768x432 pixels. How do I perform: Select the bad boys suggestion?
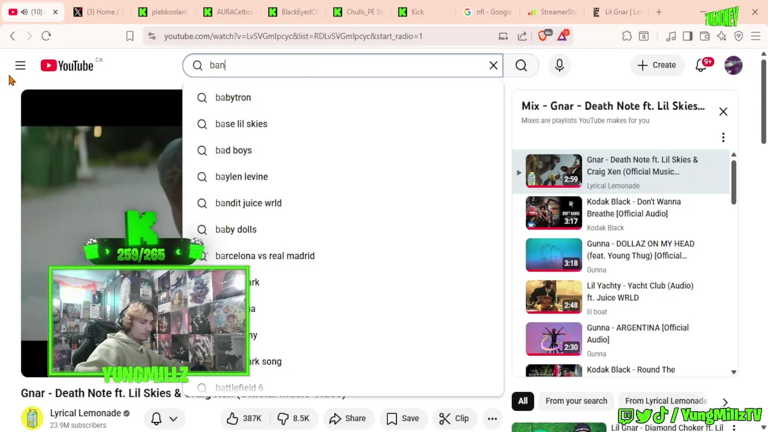point(343,150)
